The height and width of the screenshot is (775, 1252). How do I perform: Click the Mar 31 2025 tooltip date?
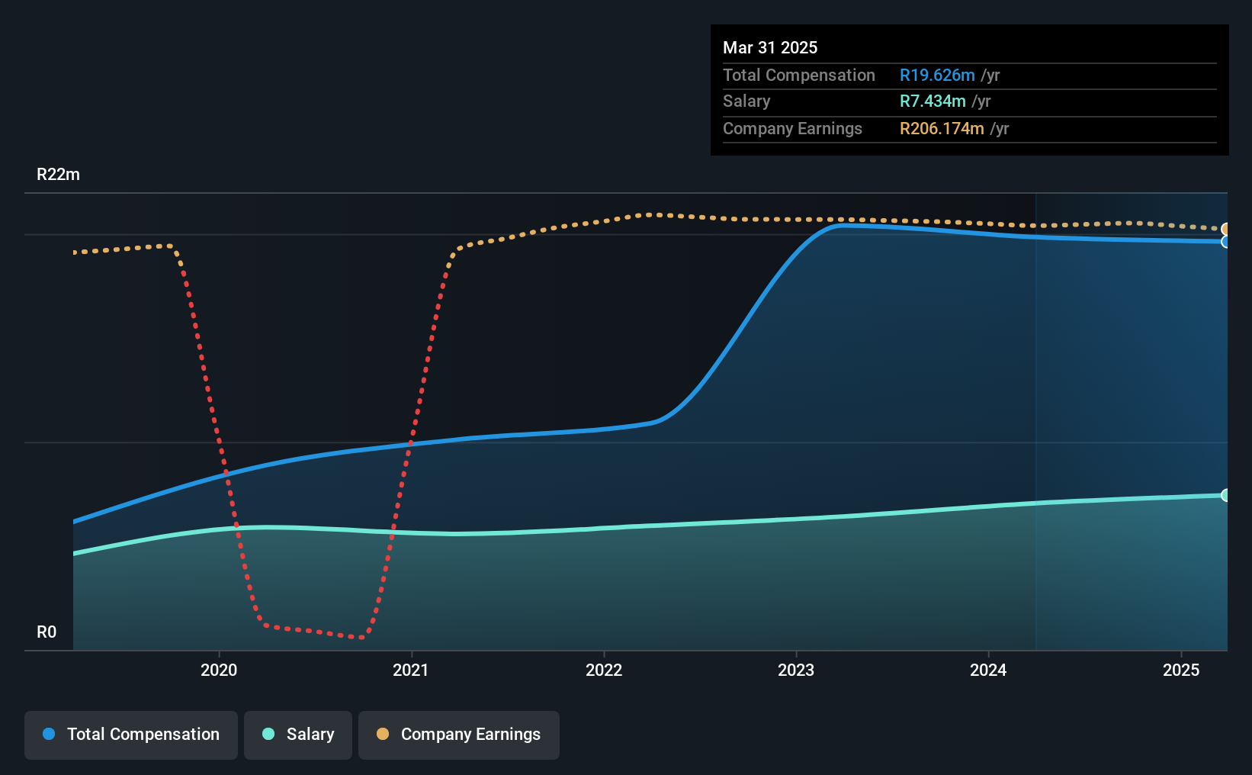[770, 47]
